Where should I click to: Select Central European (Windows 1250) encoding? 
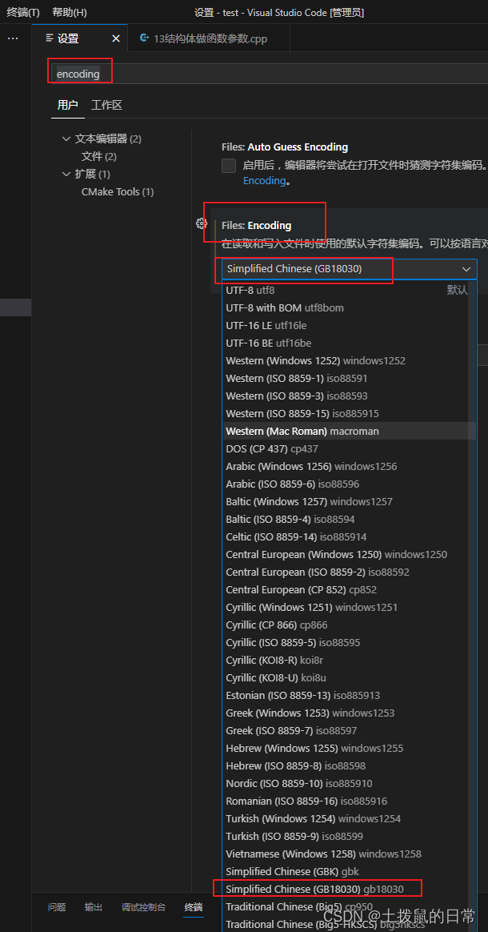(349, 555)
